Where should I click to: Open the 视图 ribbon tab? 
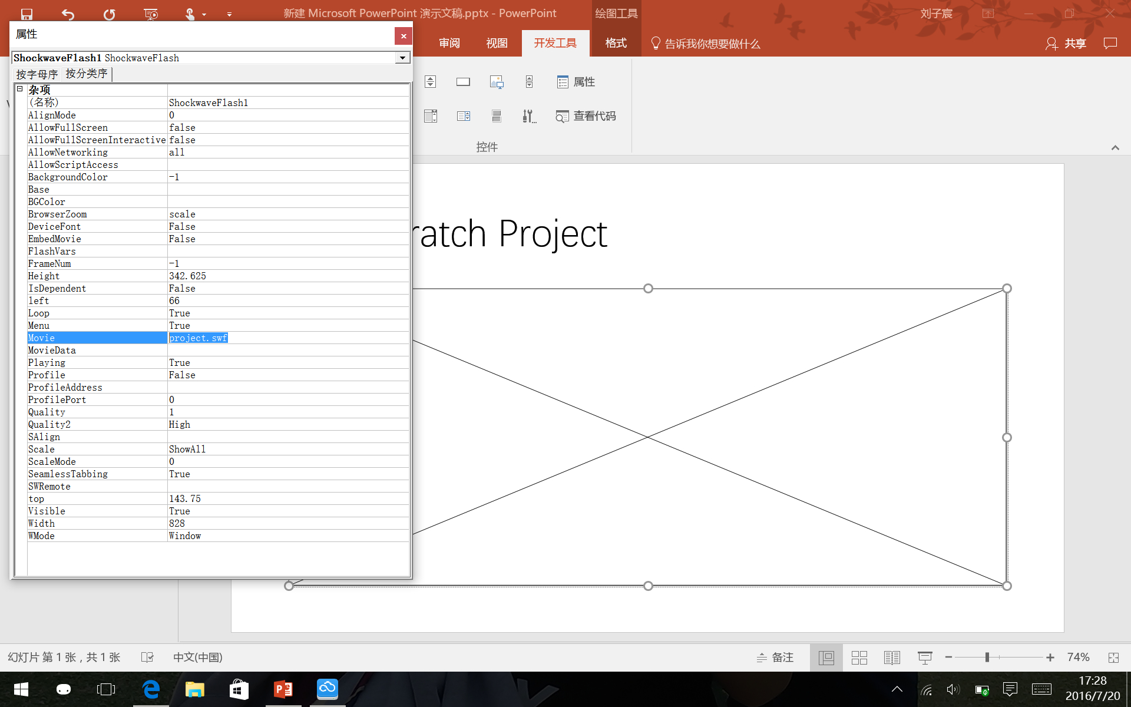[x=497, y=43]
